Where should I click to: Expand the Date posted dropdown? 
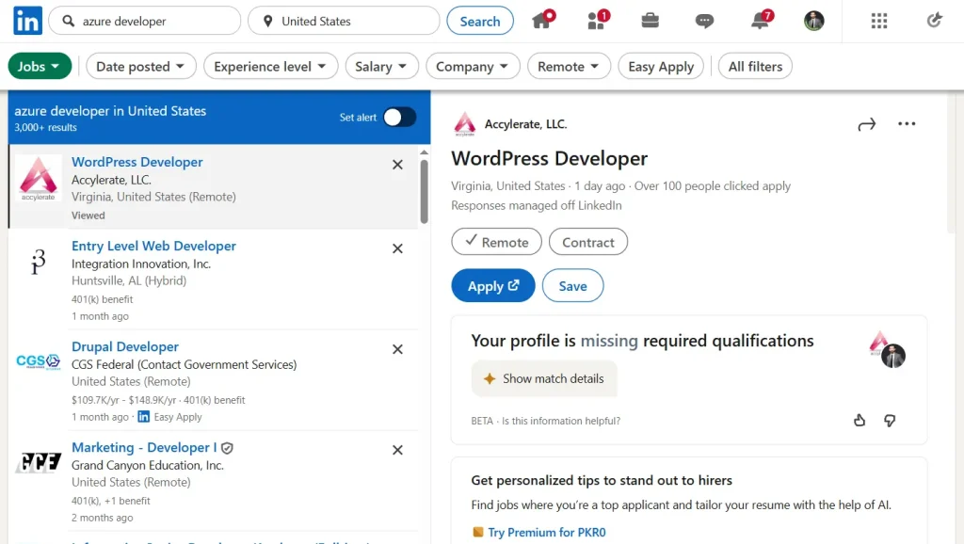141,66
